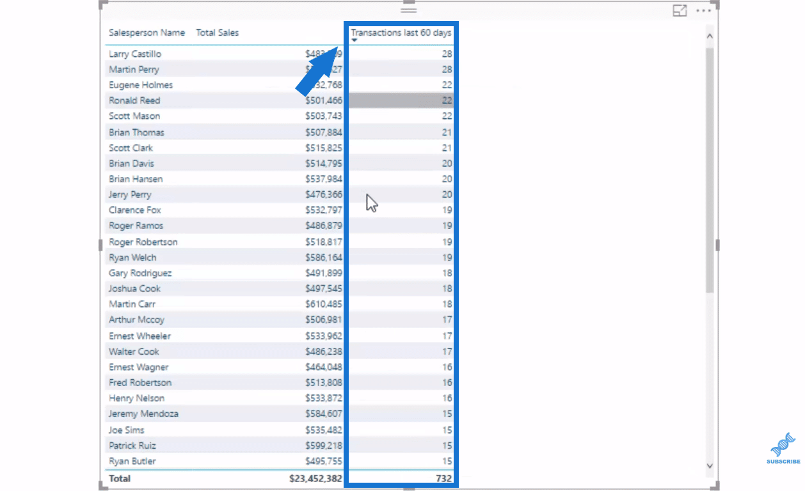
Task: Click Walter Cook's $486,238 value
Action: point(324,351)
